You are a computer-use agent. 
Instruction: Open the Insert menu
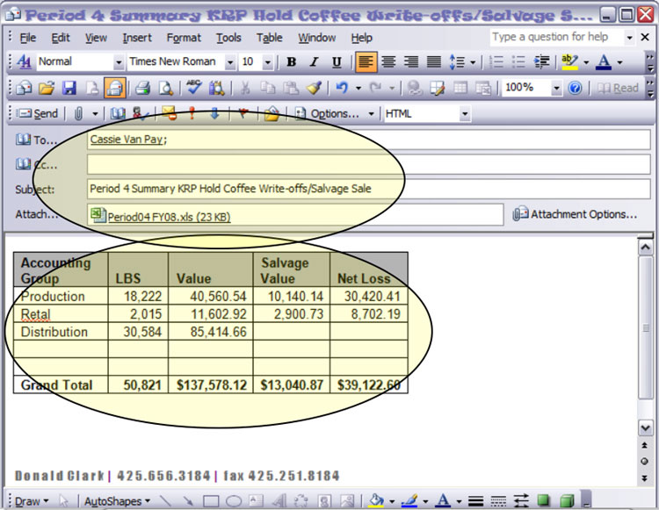(137, 38)
